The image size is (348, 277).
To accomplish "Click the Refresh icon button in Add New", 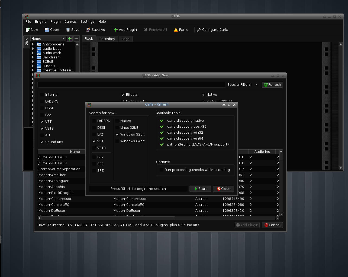I will pyautogui.click(x=272, y=85).
